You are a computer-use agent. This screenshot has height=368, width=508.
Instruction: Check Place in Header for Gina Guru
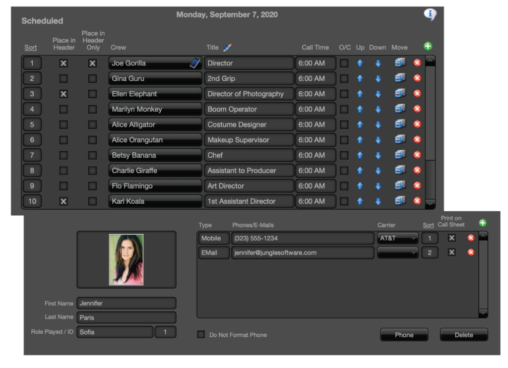click(63, 78)
